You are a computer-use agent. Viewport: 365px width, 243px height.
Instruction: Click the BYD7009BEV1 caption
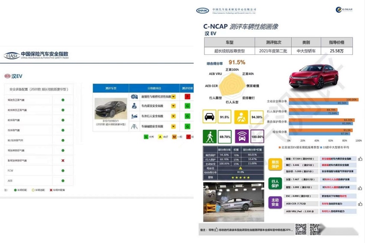point(111,121)
